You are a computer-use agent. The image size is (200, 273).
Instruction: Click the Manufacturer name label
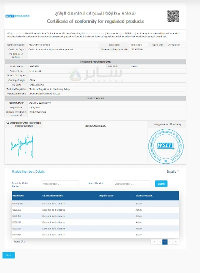point(16,94)
